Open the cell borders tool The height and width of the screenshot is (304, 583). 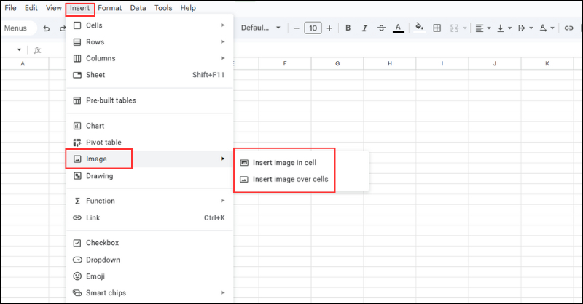point(437,28)
